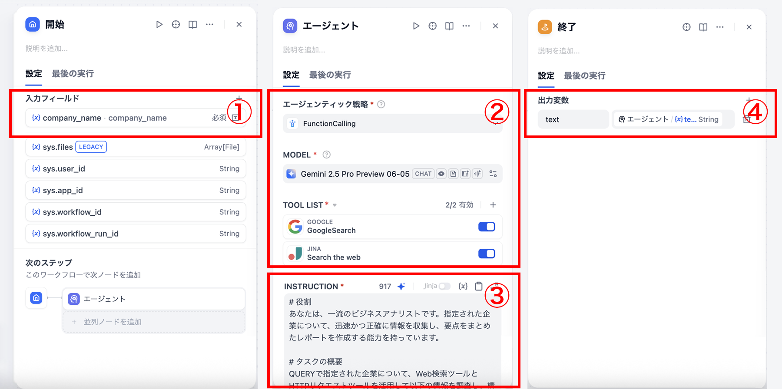Close the エージェント panel
782x389 pixels.
pos(495,26)
